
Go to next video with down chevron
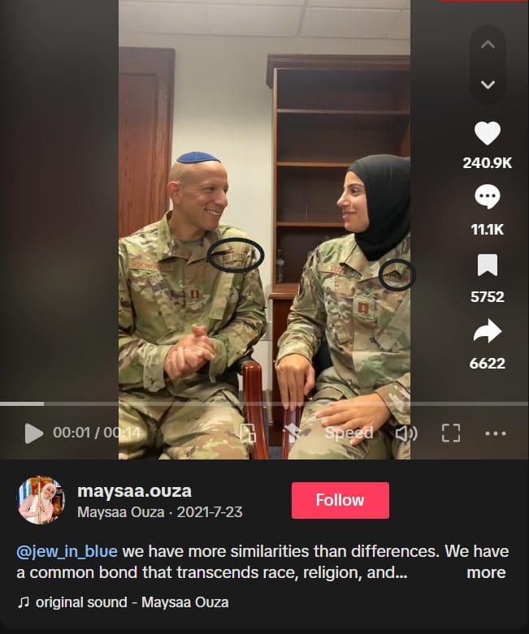pyautogui.click(x=488, y=84)
